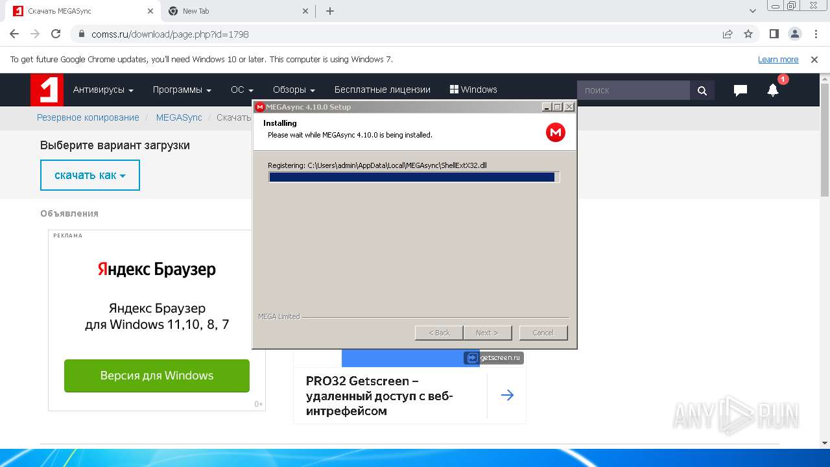Open Резервное копирование breadcrumb

[x=88, y=117]
